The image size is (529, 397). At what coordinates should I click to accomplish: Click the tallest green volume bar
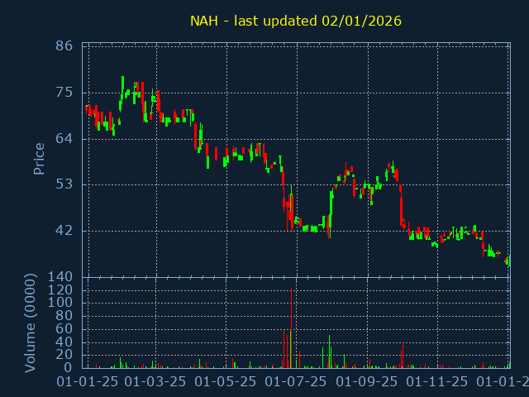point(329,352)
